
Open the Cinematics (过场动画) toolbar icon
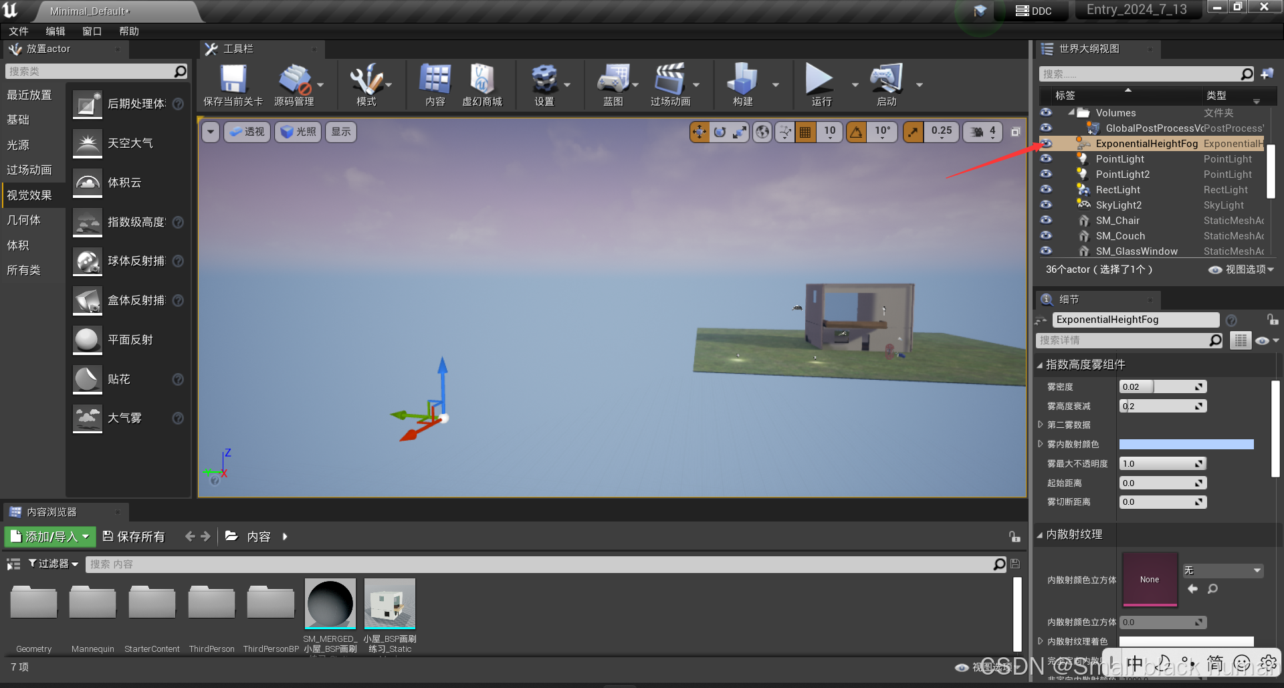coord(669,80)
